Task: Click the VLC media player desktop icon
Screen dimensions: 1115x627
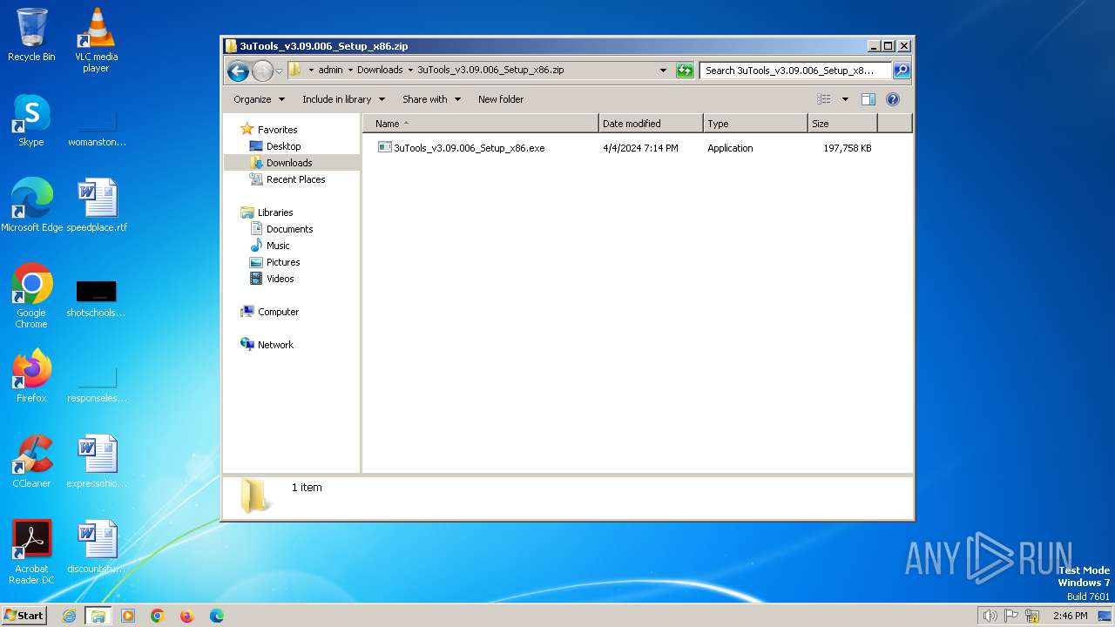Action: click(97, 40)
